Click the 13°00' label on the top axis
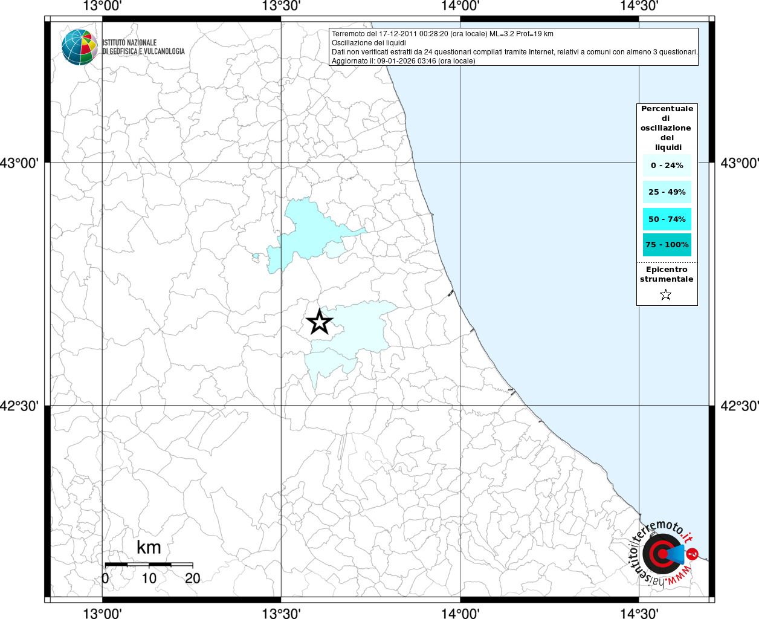This screenshot has width=759, height=619. (102, 6)
